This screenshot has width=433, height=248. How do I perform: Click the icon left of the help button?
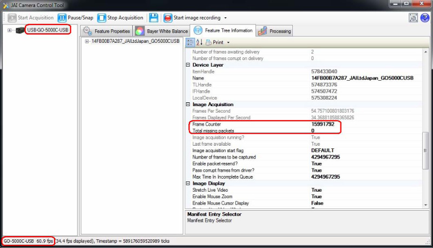pyautogui.click(x=413, y=18)
